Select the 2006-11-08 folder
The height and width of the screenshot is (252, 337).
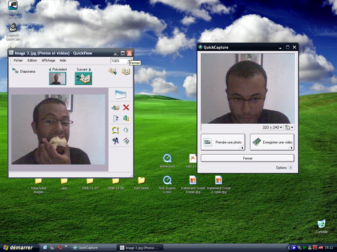116,184
